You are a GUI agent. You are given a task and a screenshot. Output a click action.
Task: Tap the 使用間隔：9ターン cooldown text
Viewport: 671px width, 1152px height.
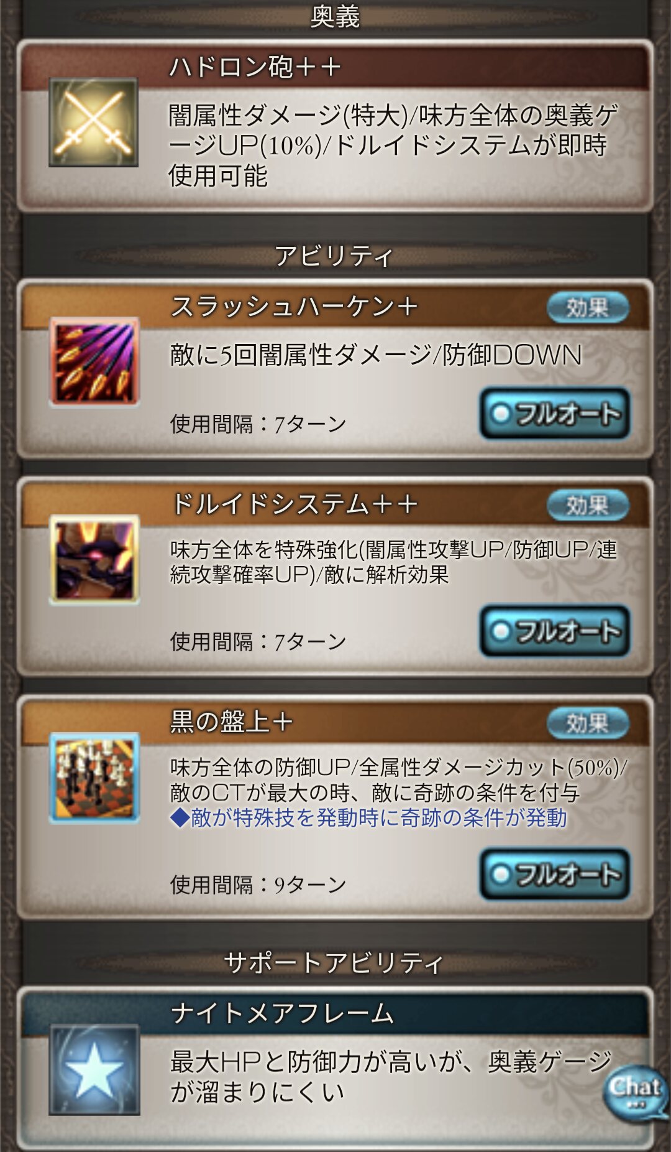[258, 885]
